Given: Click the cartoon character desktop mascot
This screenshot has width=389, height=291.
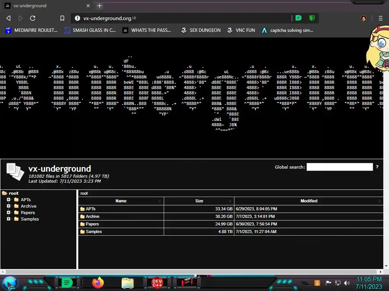Looking at the screenshot, I should point(378,47).
